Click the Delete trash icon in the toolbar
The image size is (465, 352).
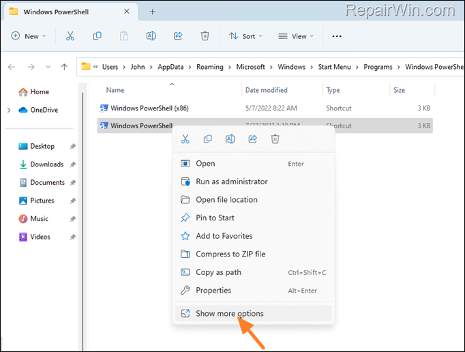pos(205,36)
